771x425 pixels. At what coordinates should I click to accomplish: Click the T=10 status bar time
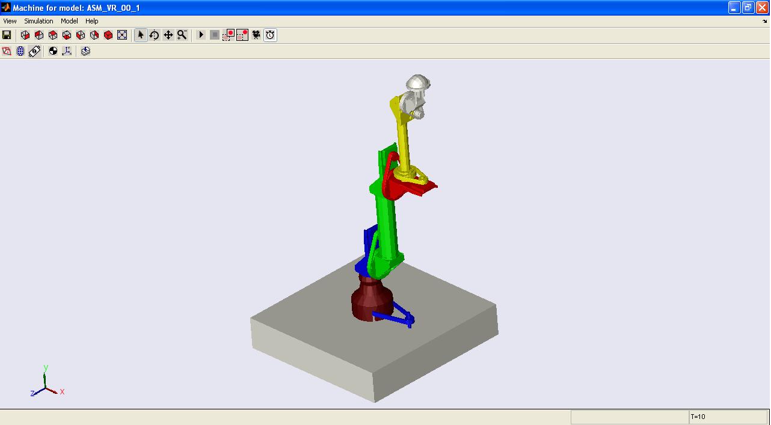[698, 417]
